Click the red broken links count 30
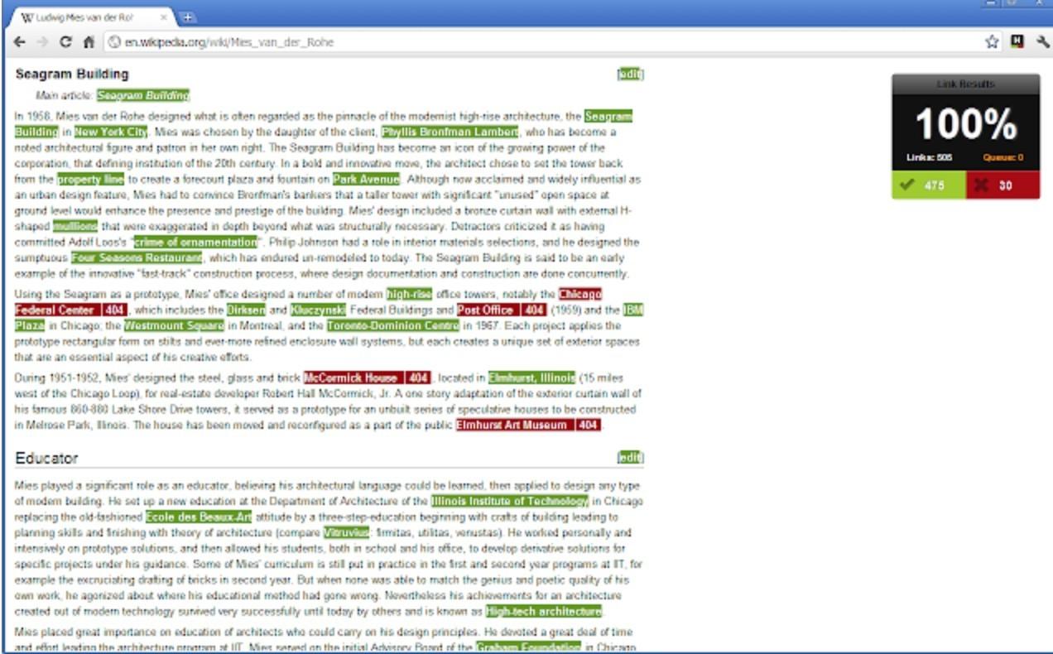Screen dimensions: 1053x654 (1003, 185)
